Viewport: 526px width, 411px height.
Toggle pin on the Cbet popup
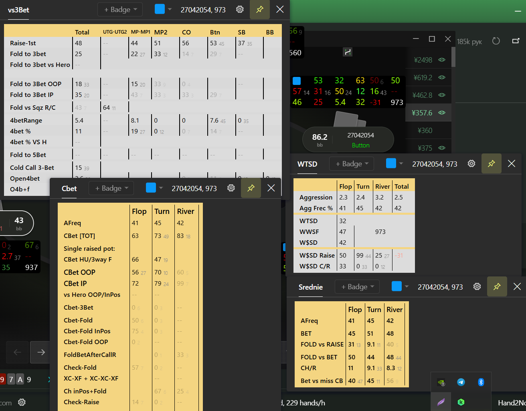pyautogui.click(x=251, y=188)
